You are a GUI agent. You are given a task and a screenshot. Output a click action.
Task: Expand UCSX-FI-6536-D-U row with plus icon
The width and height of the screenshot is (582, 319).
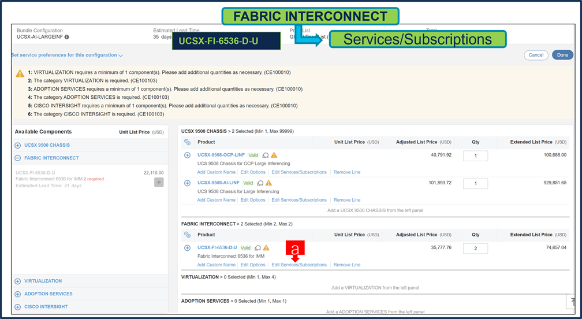tap(188, 248)
